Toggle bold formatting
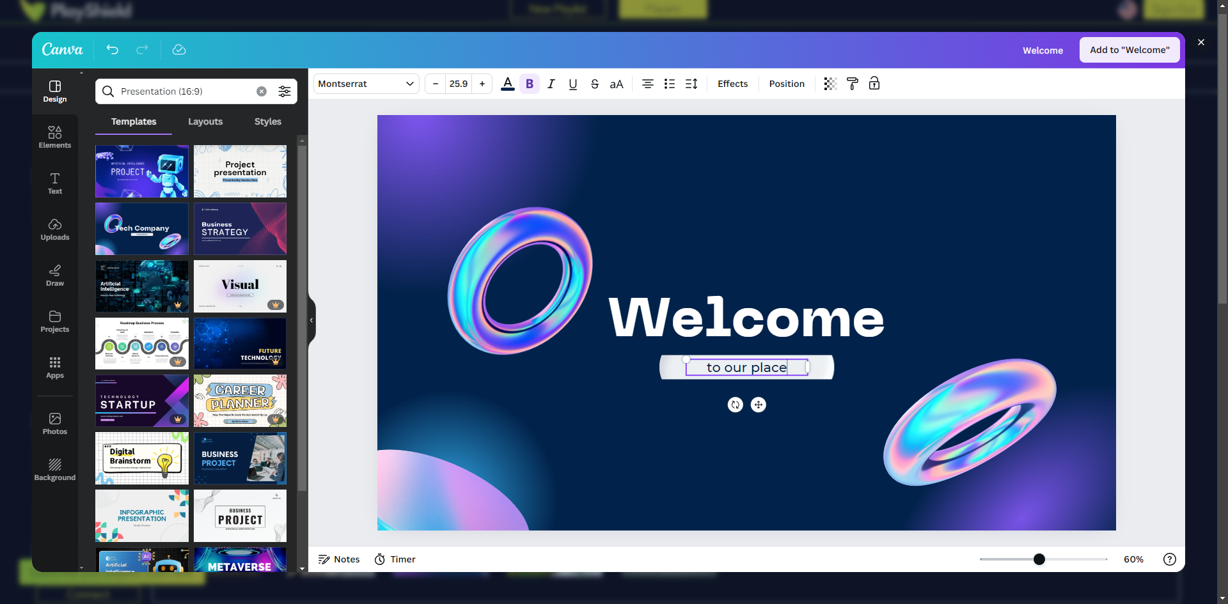The image size is (1228, 604). (530, 84)
